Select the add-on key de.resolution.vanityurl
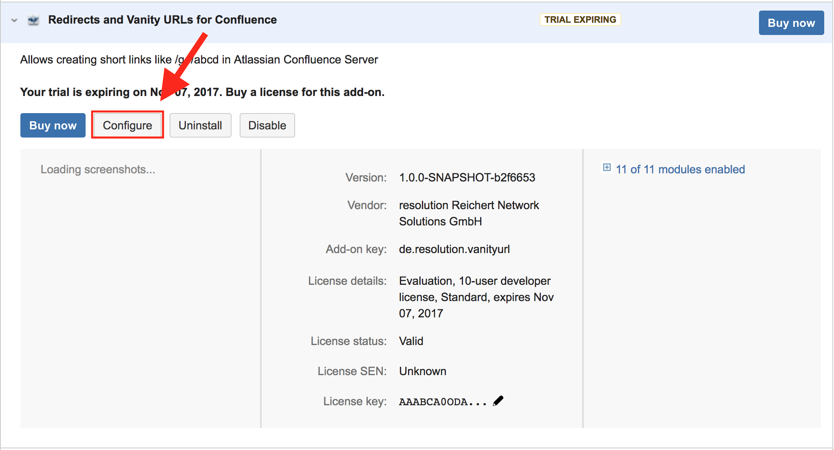This screenshot has width=834, height=450. [x=455, y=249]
